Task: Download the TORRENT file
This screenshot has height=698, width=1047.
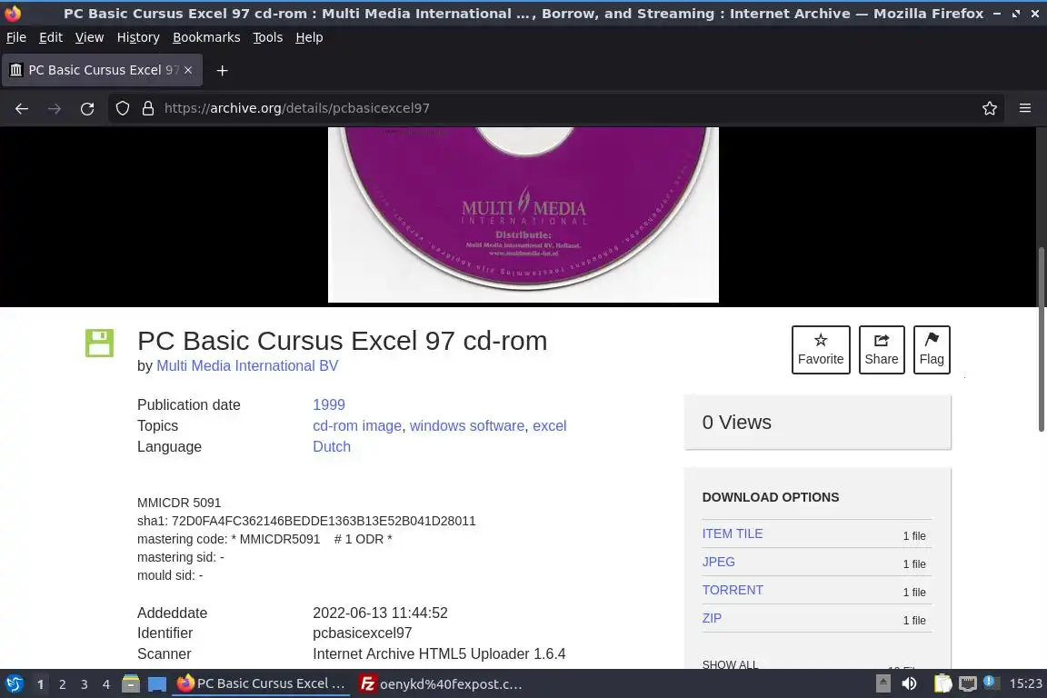Action: [733, 590]
